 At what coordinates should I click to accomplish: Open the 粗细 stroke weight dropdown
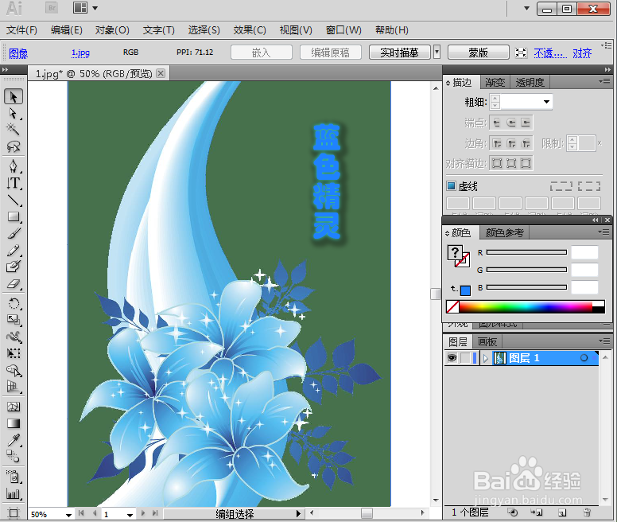[x=546, y=102]
